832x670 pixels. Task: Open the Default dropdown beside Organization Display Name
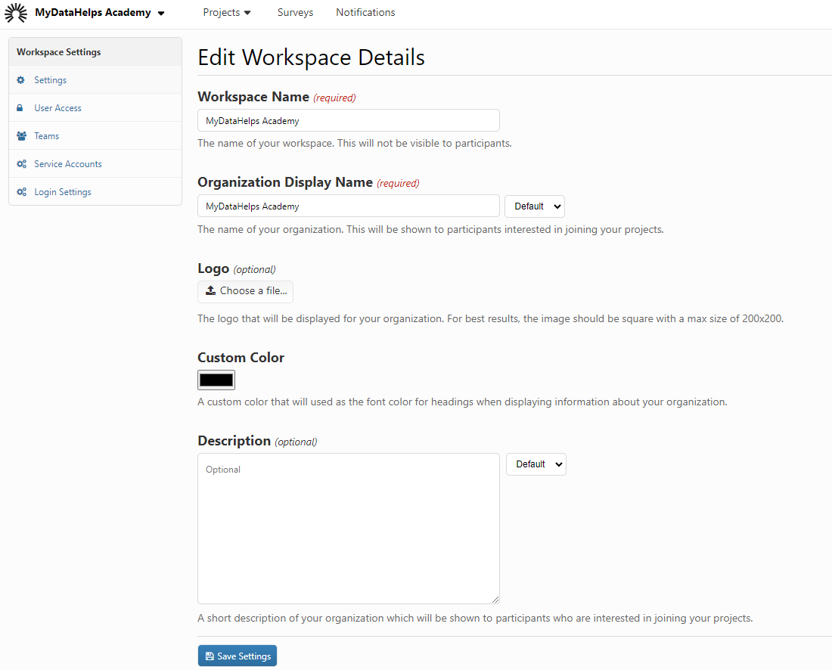pyautogui.click(x=534, y=206)
